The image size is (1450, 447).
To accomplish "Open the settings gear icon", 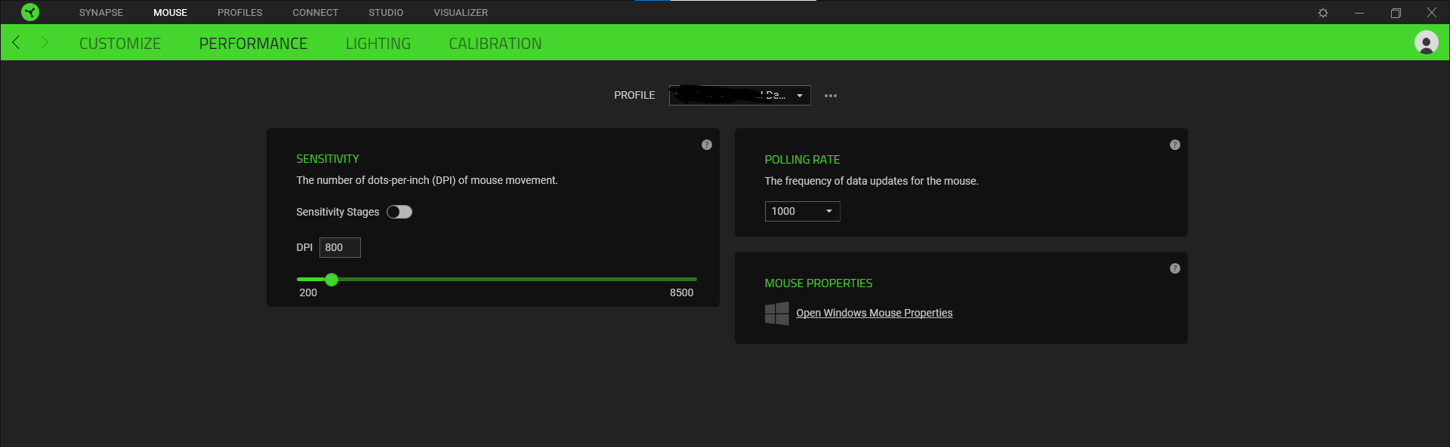I will click(x=1322, y=13).
